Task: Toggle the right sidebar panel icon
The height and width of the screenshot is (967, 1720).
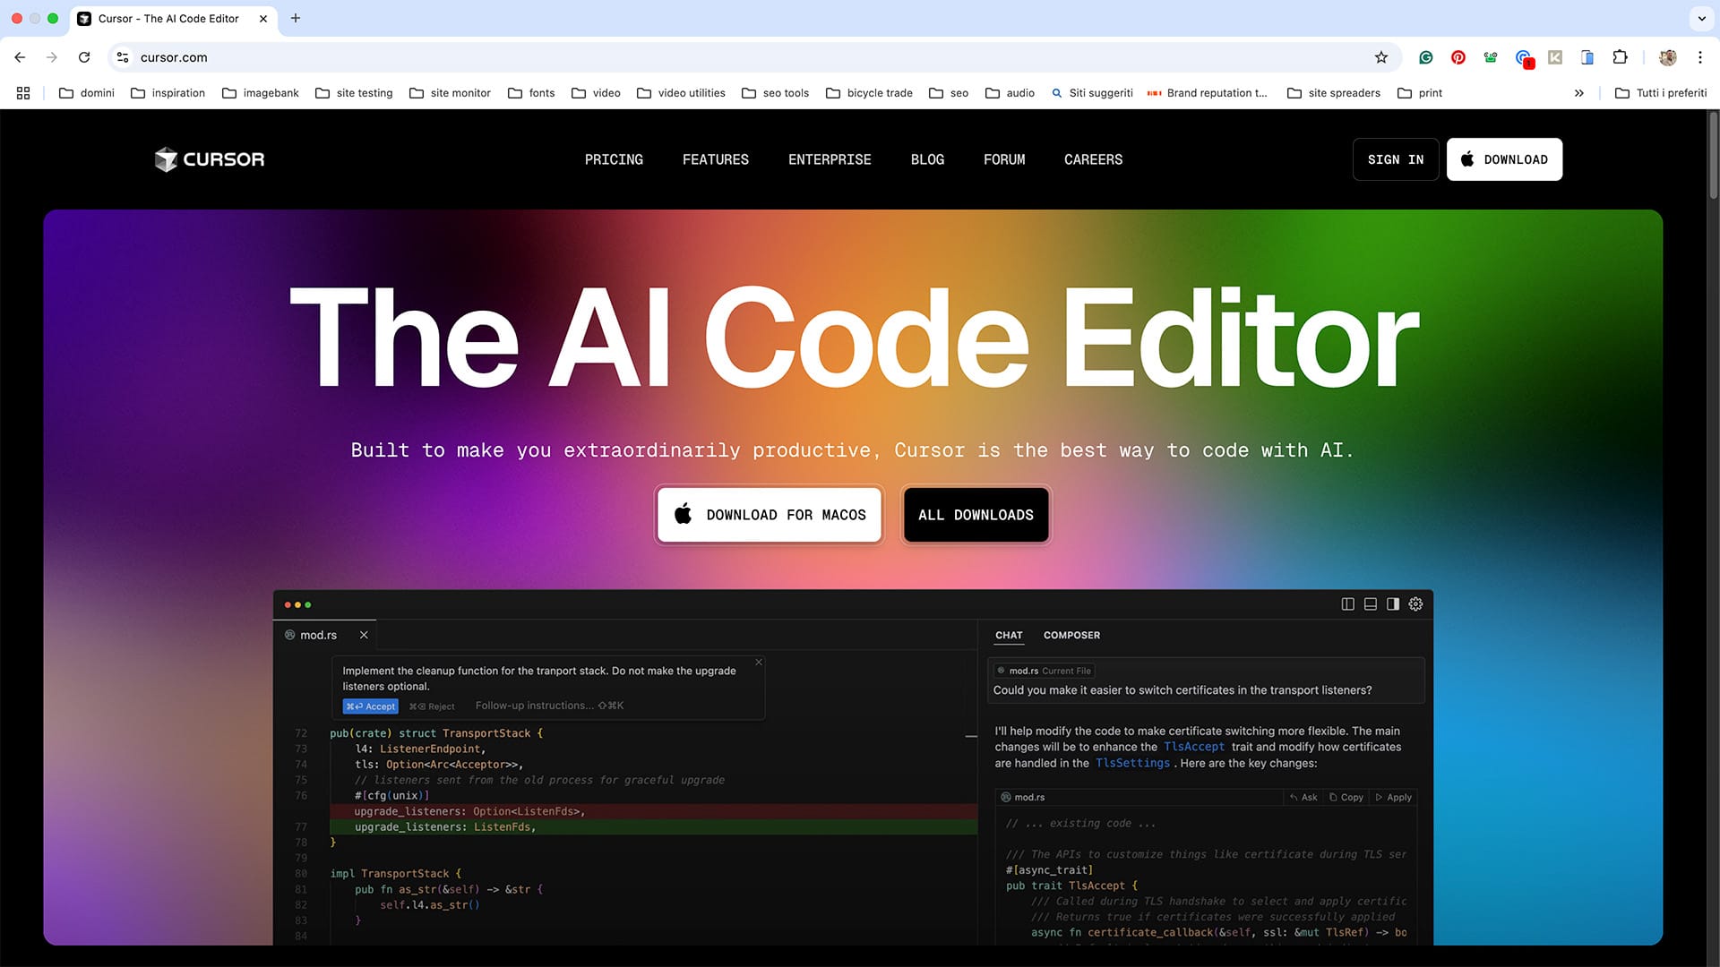Action: (1392, 604)
